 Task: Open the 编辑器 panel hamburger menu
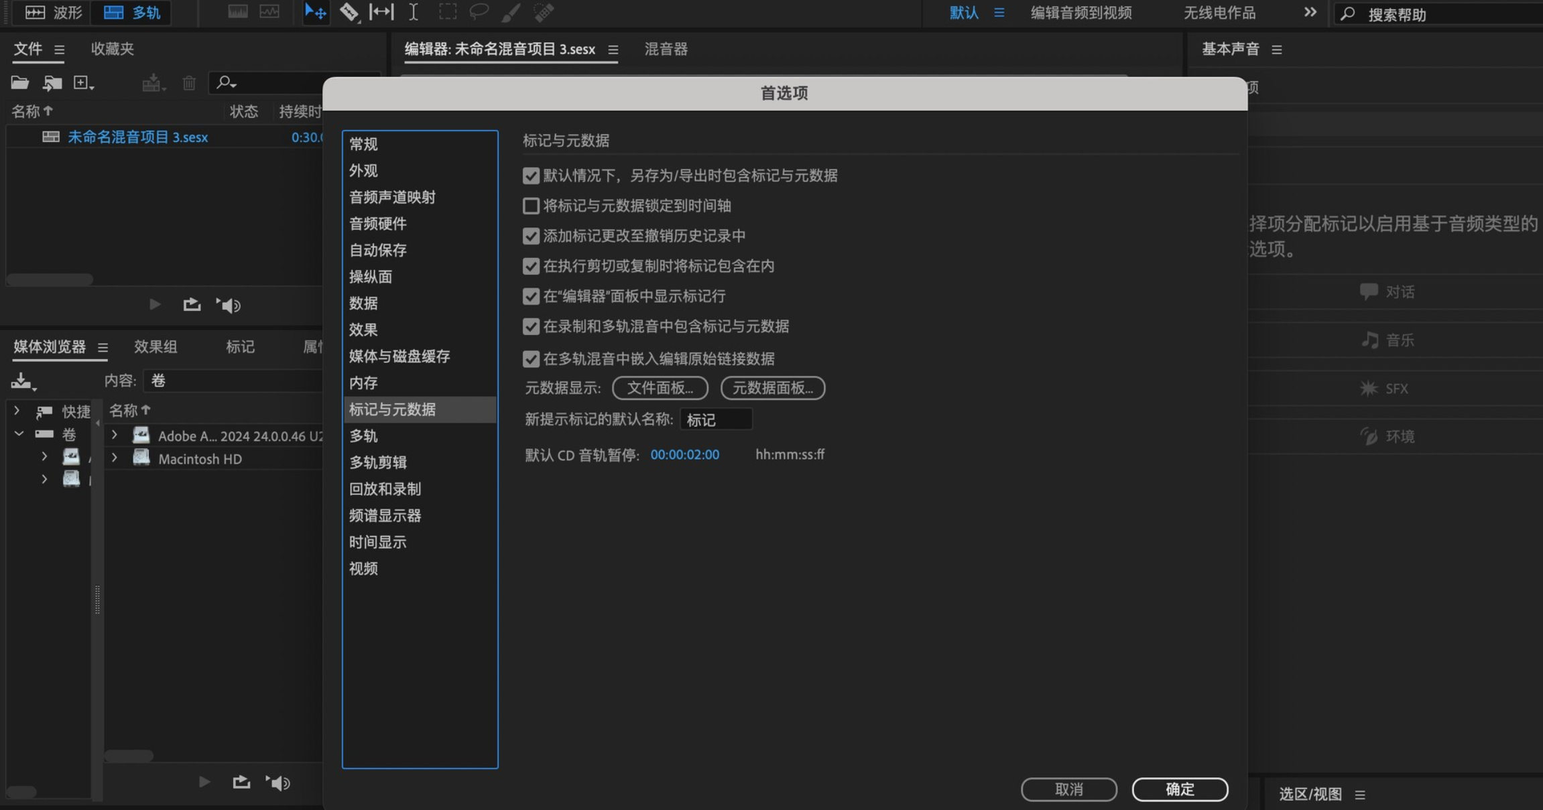(x=613, y=50)
